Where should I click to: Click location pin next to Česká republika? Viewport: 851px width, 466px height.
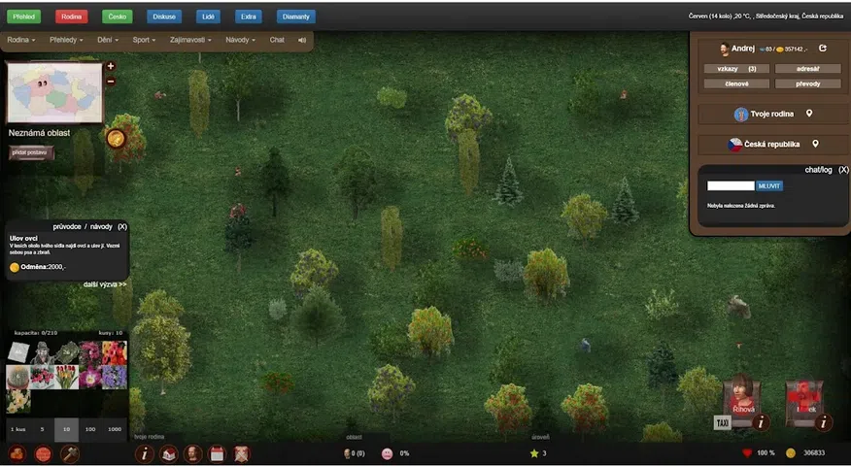pyautogui.click(x=816, y=144)
